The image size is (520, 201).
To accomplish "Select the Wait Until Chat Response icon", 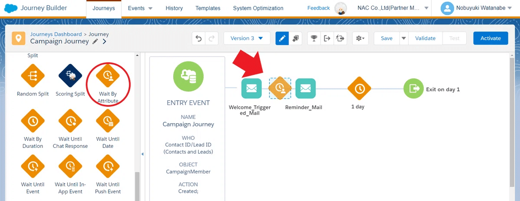I will [x=70, y=121].
